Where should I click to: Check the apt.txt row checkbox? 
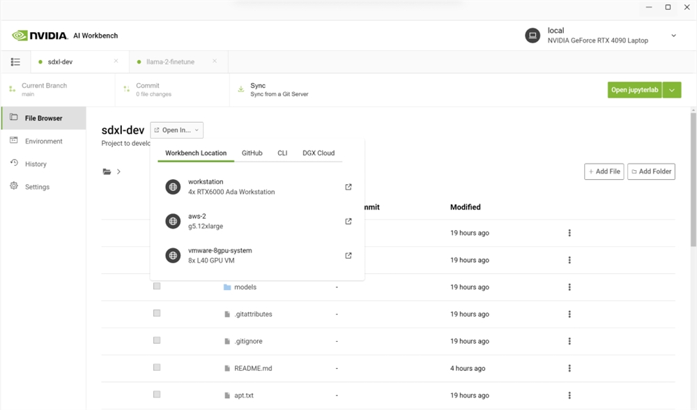coord(157,394)
